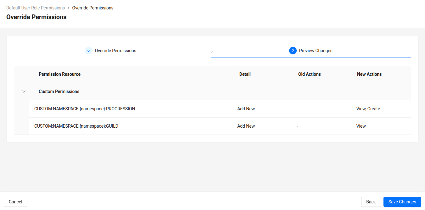Click the View, Create actions text
This screenshot has height=210, width=425.
(368, 108)
